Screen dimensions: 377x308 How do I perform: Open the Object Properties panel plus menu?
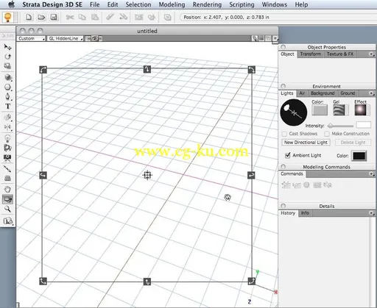(372, 54)
